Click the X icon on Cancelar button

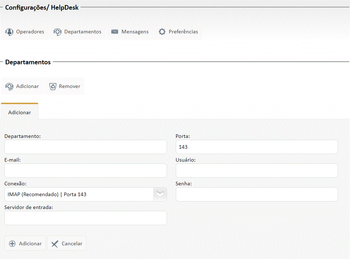point(55,244)
